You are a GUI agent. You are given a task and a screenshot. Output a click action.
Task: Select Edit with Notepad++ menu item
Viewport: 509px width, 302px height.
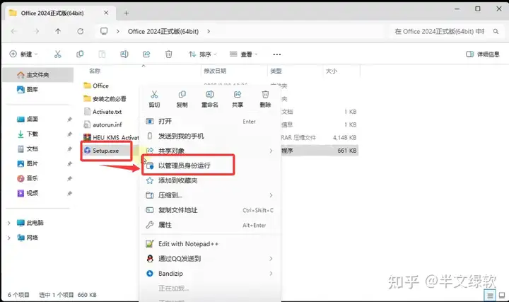click(x=211, y=244)
